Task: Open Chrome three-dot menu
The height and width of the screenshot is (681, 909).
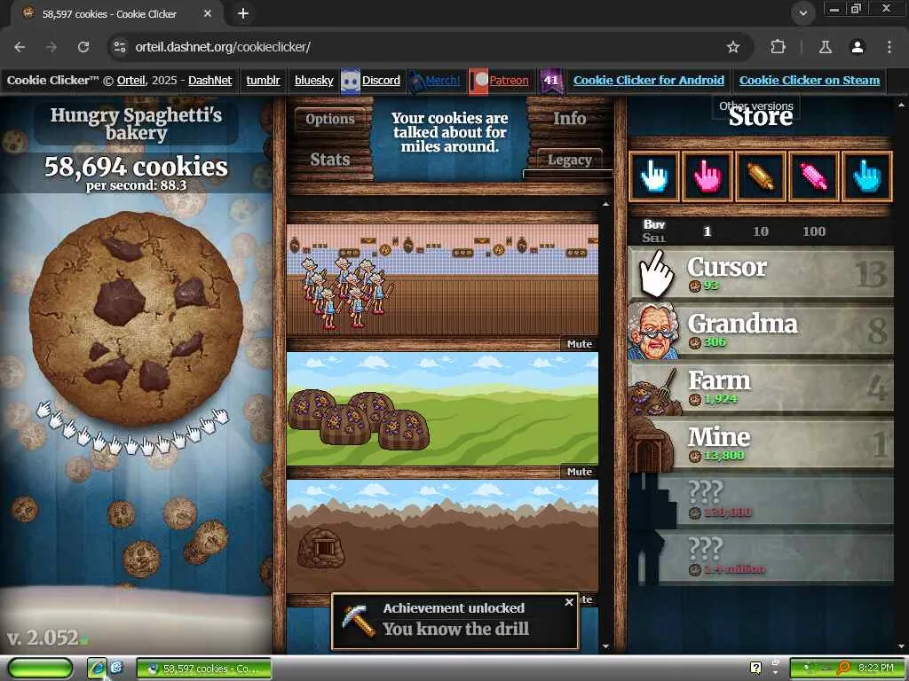Action: pyautogui.click(x=889, y=47)
